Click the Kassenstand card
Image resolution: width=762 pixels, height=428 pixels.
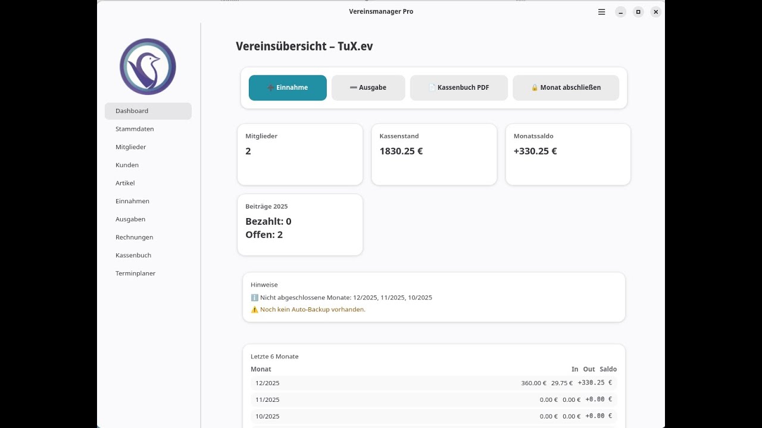434,155
